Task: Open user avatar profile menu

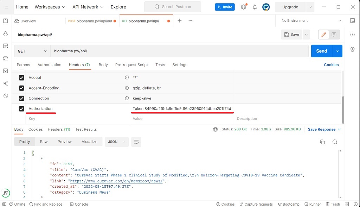Action: 266,7
